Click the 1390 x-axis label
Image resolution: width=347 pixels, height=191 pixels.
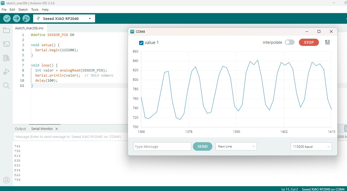pyautogui.click(x=236, y=132)
